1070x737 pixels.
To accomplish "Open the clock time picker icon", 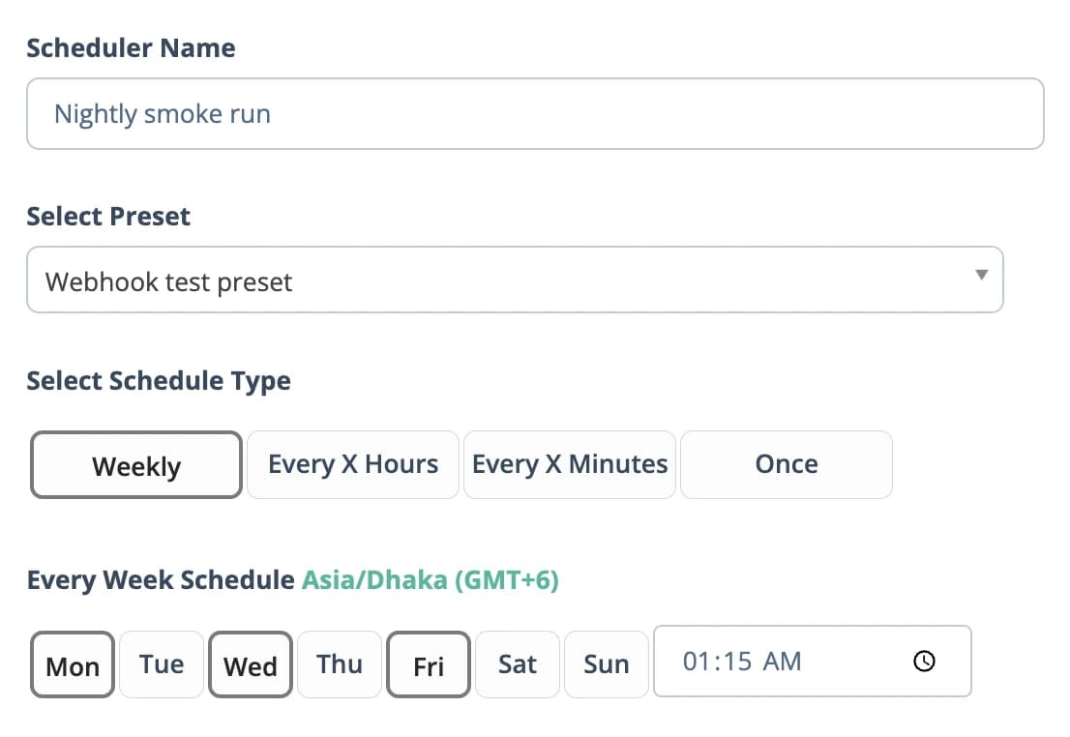I will tap(924, 662).
